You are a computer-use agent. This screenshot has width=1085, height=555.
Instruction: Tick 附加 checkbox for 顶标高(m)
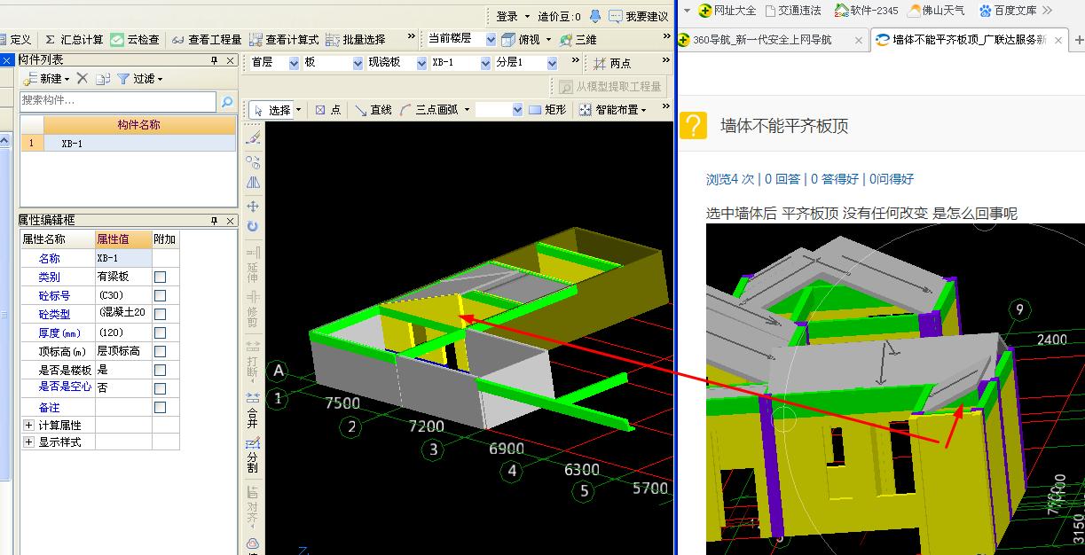click(x=161, y=352)
